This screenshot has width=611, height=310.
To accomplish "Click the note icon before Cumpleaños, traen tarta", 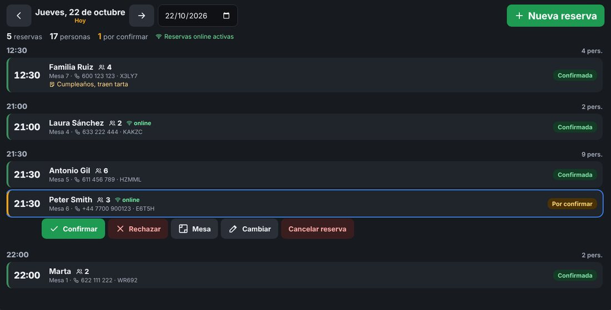I will [52, 84].
